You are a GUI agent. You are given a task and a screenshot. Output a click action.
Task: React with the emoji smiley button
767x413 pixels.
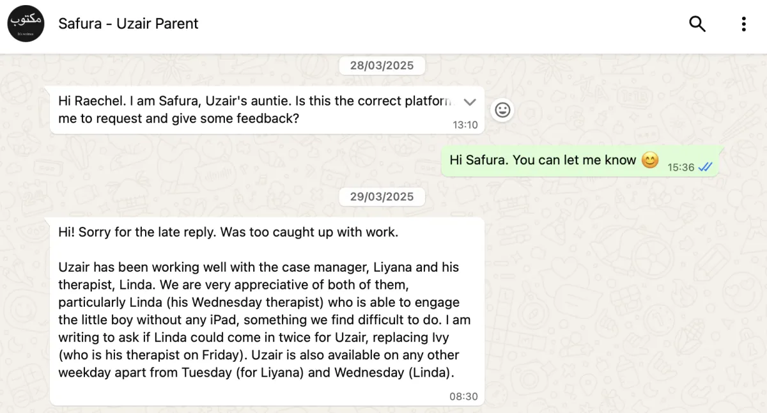point(503,110)
